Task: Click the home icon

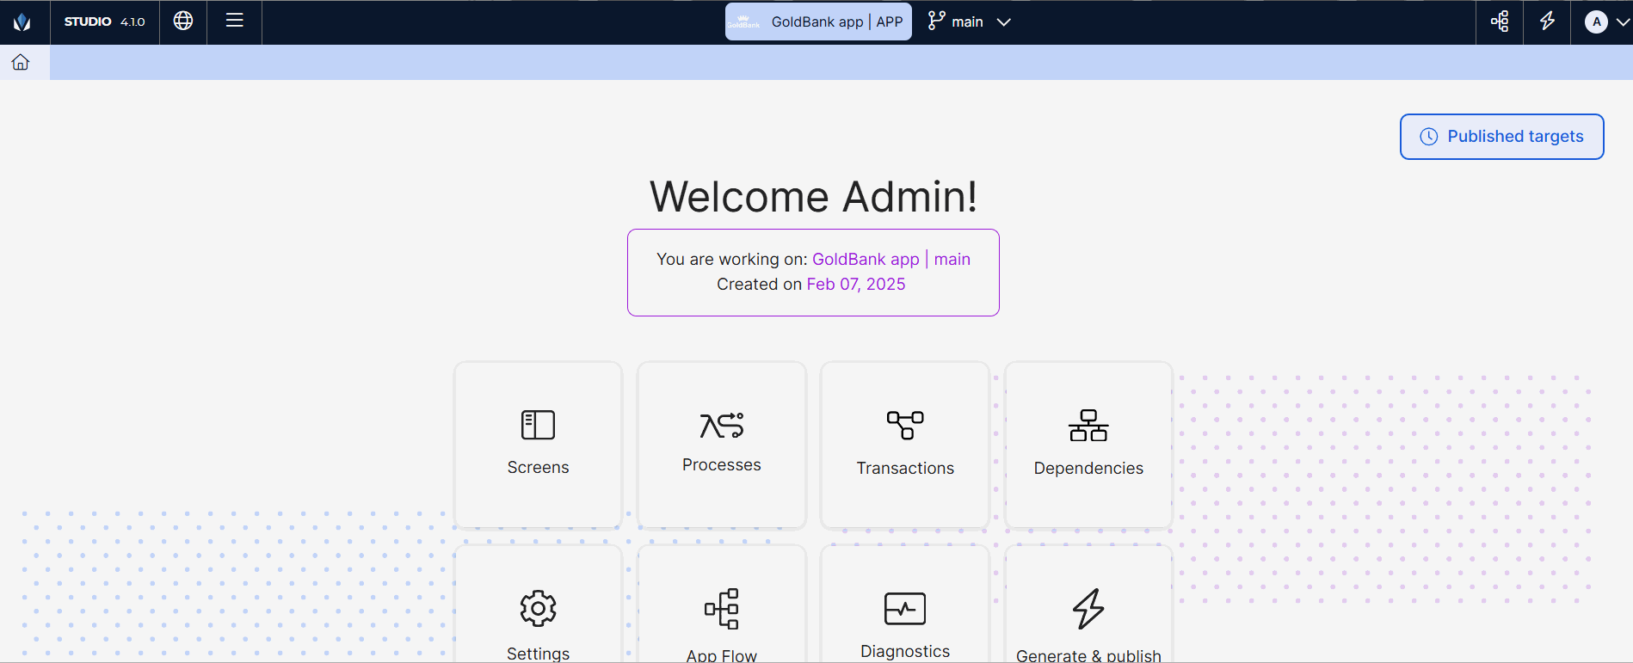Action: click(x=21, y=62)
